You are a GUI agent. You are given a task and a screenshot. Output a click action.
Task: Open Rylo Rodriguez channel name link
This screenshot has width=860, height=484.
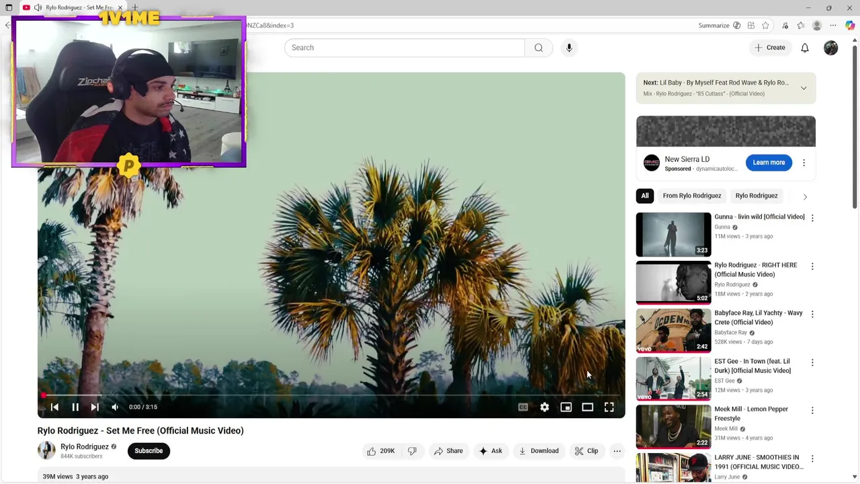click(x=85, y=446)
